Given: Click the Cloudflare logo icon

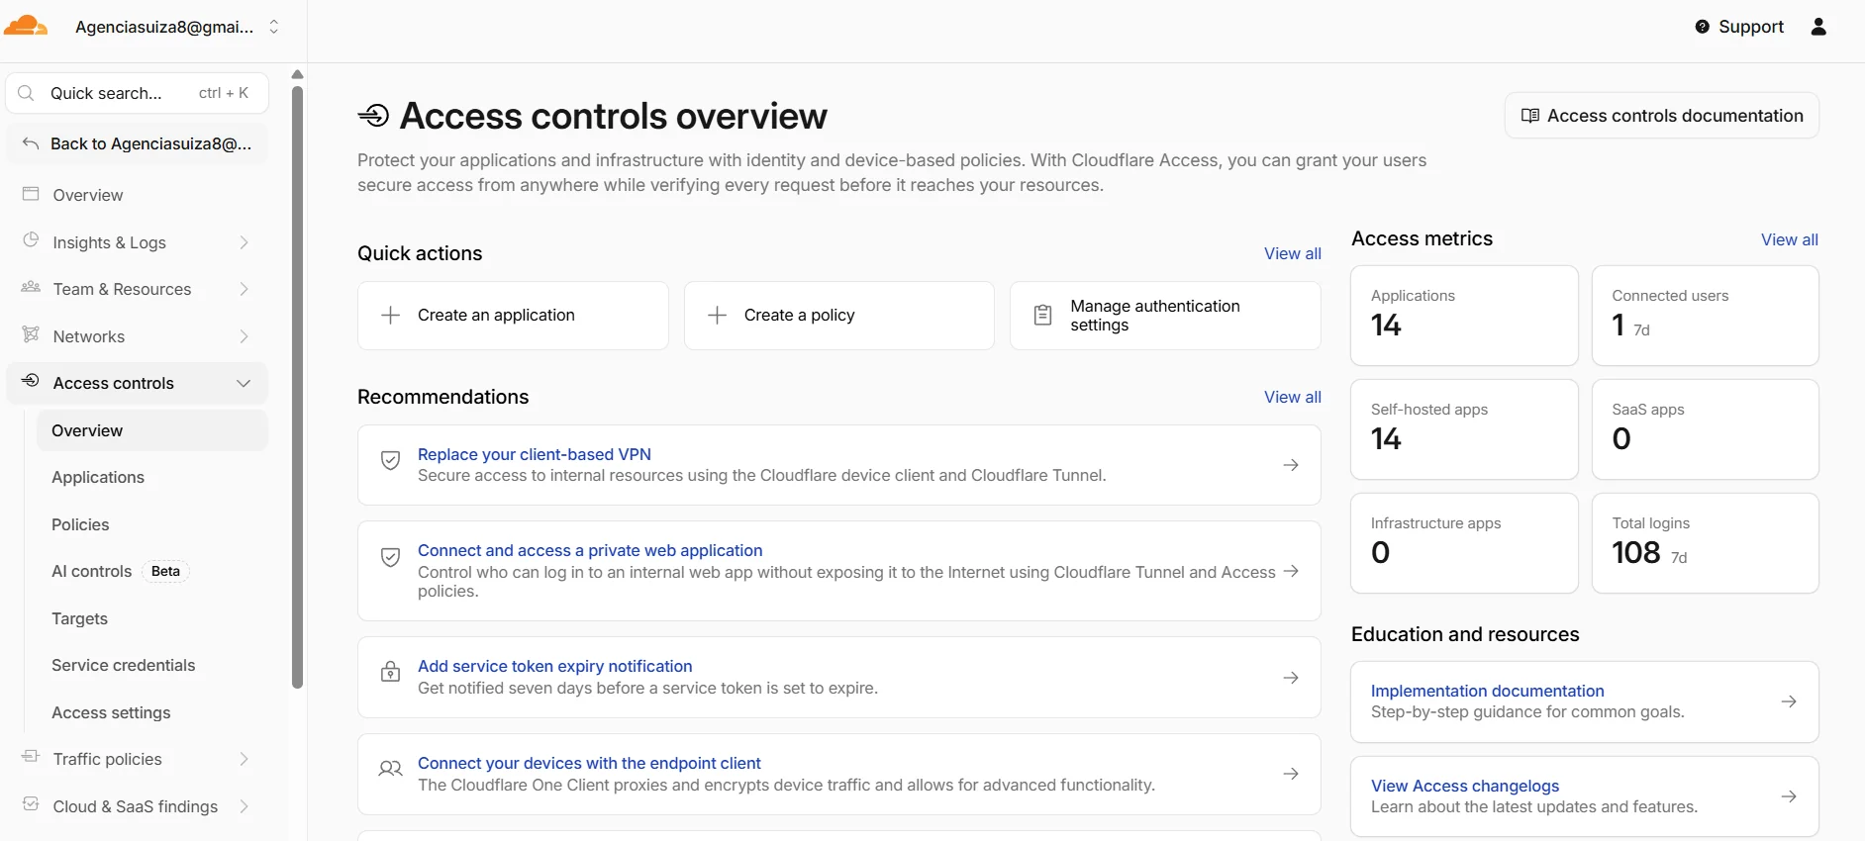Looking at the screenshot, I should pyautogui.click(x=25, y=27).
